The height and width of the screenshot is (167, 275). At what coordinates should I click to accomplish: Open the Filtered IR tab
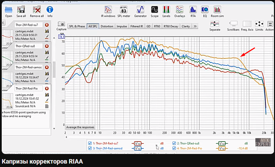point(136,26)
